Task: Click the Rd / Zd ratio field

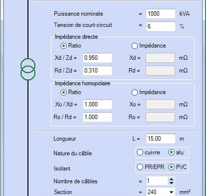Action: tap(98, 71)
